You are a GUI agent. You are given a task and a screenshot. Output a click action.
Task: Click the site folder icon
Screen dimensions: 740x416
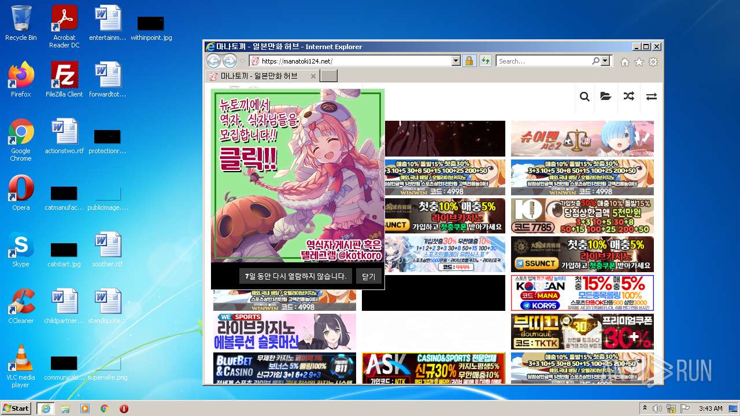point(606,96)
